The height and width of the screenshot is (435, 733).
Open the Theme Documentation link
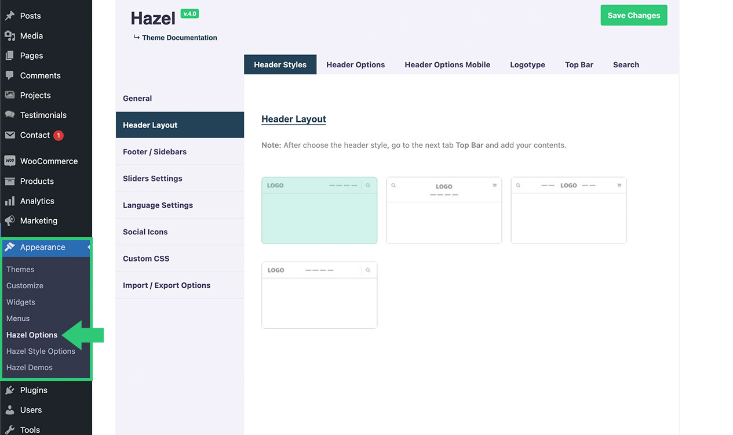[x=179, y=38]
